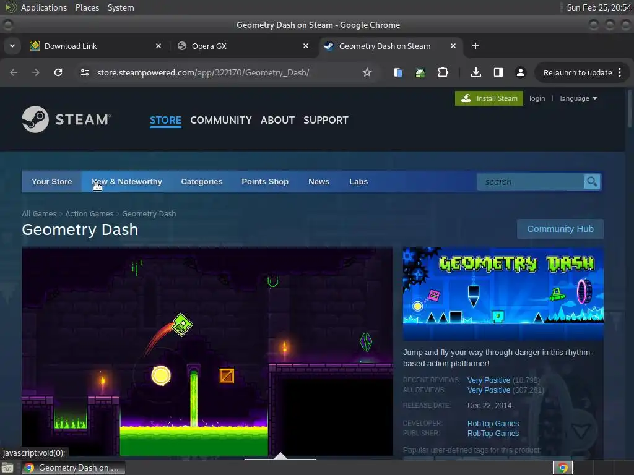Click the gameplay video preview
The width and height of the screenshot is (634, 475).
(207, 351)
